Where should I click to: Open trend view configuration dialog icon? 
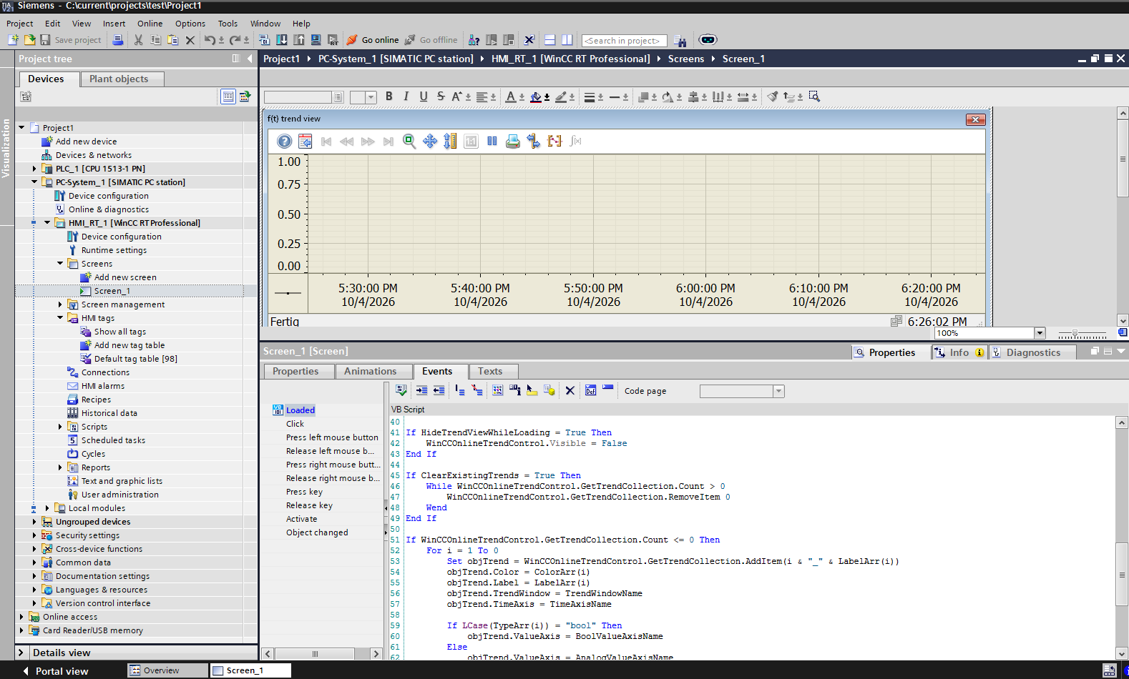click(306, 142)
